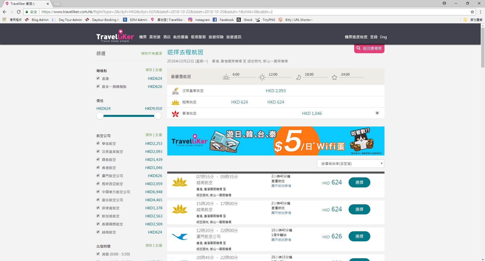Image resolution: width=485 pixels, height=261 pixels.
Task: Open Apps grid bookmark icon
Action: click(x=4, y=20)
